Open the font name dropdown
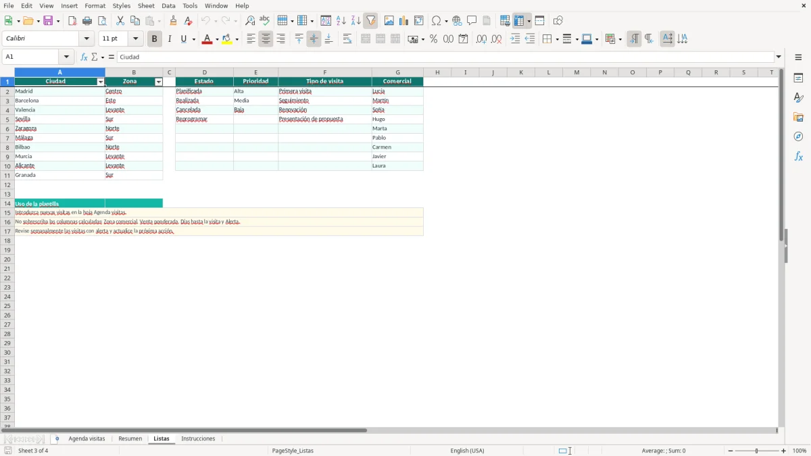 [x=87, y=39]
